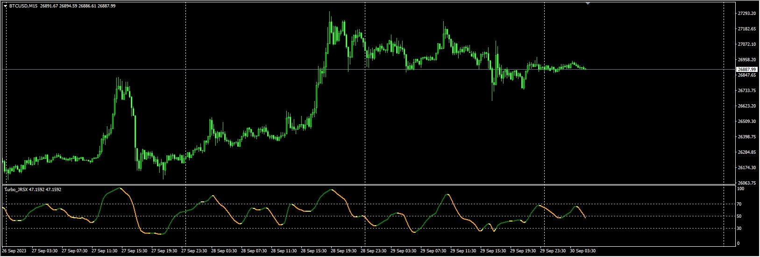Click the 29 Sep 11:30 time label
The width and height of the screenshot is (760, 257).
[x=463, y=251]
